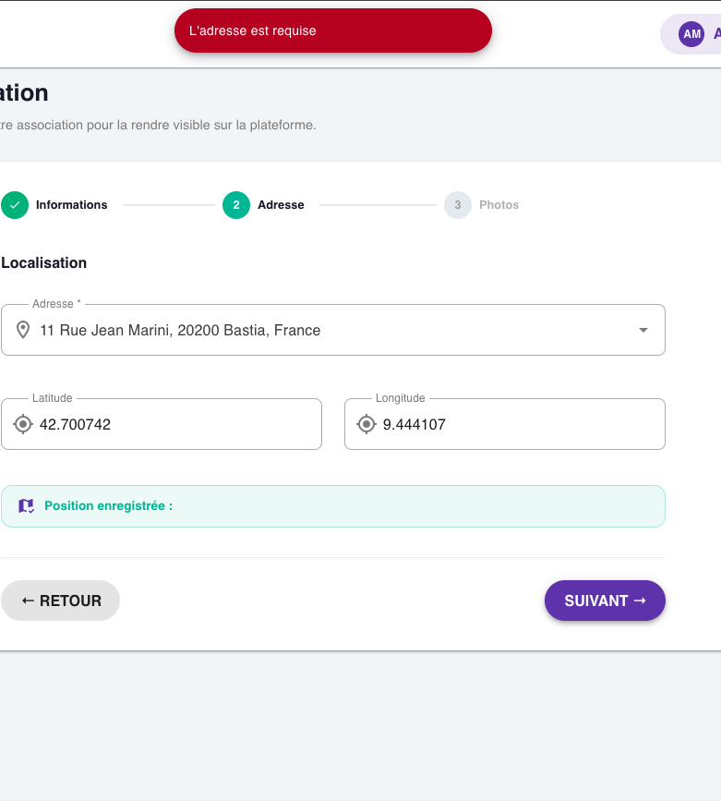Focus the Longitude value 9.444107
The width and height of the screenshot is (721, 801).
(x=415, y=424)
